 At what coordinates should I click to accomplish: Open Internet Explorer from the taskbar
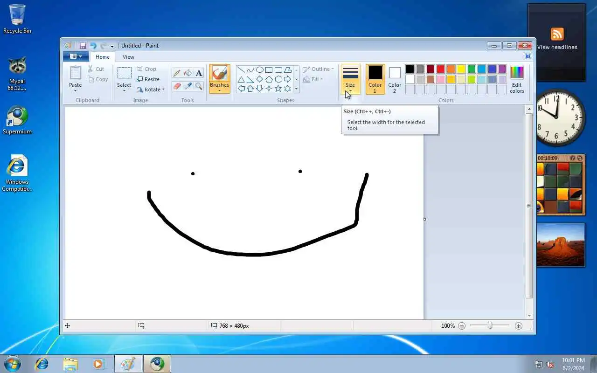(x=42, y=364)
